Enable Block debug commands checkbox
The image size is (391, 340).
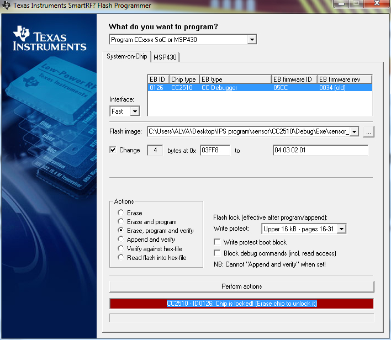(x=217, y=253)
